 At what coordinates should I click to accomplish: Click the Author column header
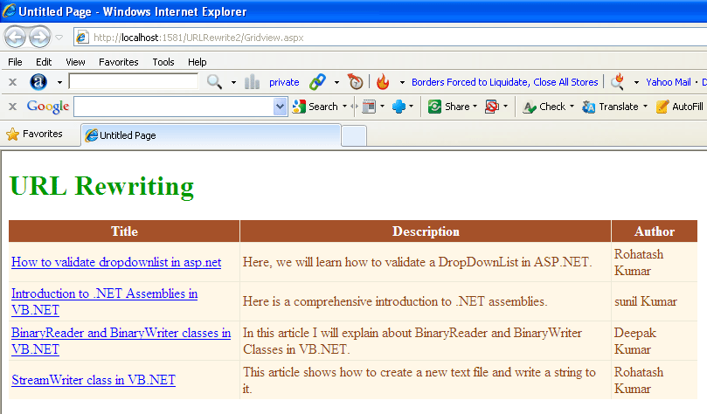[x=655, y=231]
